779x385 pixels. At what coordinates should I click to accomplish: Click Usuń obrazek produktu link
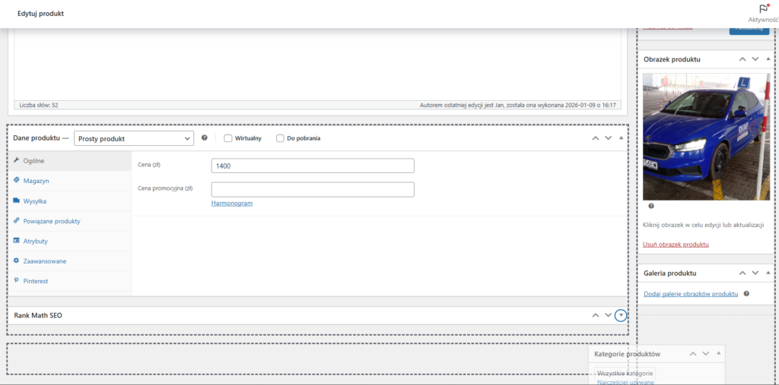point(676,245)
